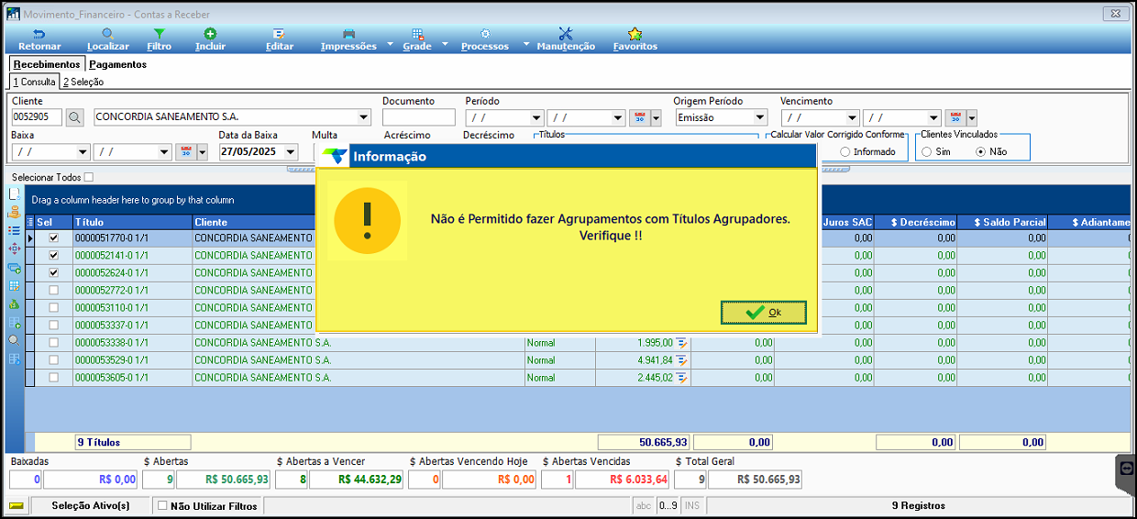This screenshot has height=519, width=1137.
Task: Open the Favoritos star button
Action: coord(635,39)
